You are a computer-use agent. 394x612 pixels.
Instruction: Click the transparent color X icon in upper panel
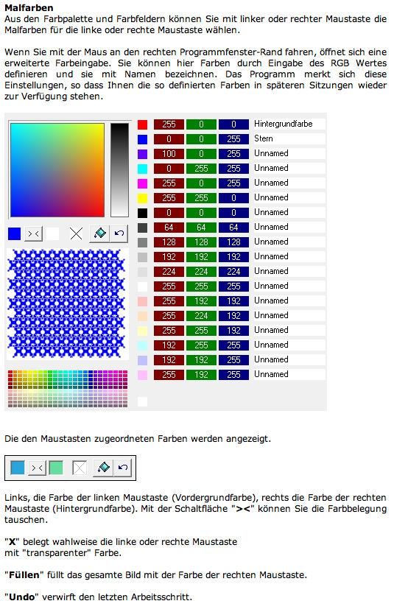pyautogui.click(x=76, y=233)
